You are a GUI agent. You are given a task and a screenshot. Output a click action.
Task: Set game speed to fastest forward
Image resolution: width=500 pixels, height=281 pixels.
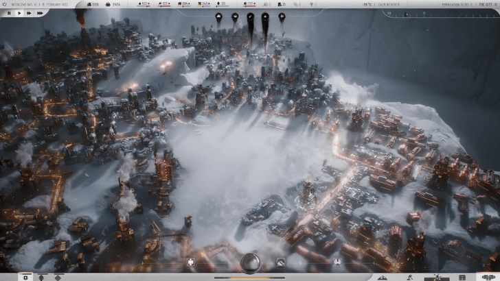tap(40, 13)
